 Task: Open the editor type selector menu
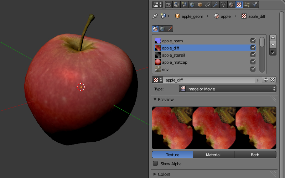(157, 5)
